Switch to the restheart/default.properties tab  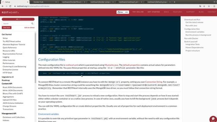158,2
